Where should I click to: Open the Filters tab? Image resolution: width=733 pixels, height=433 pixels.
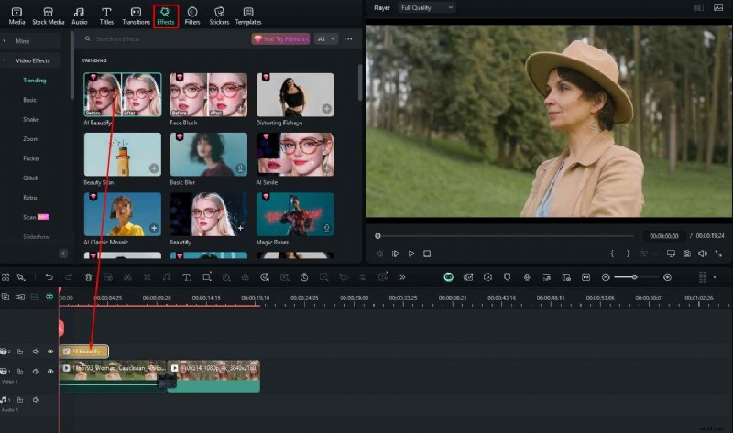[x=192, y=16]
